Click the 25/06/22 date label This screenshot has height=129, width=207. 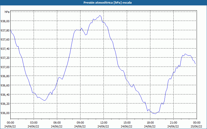pyautogui.click(x=197, y=126)
